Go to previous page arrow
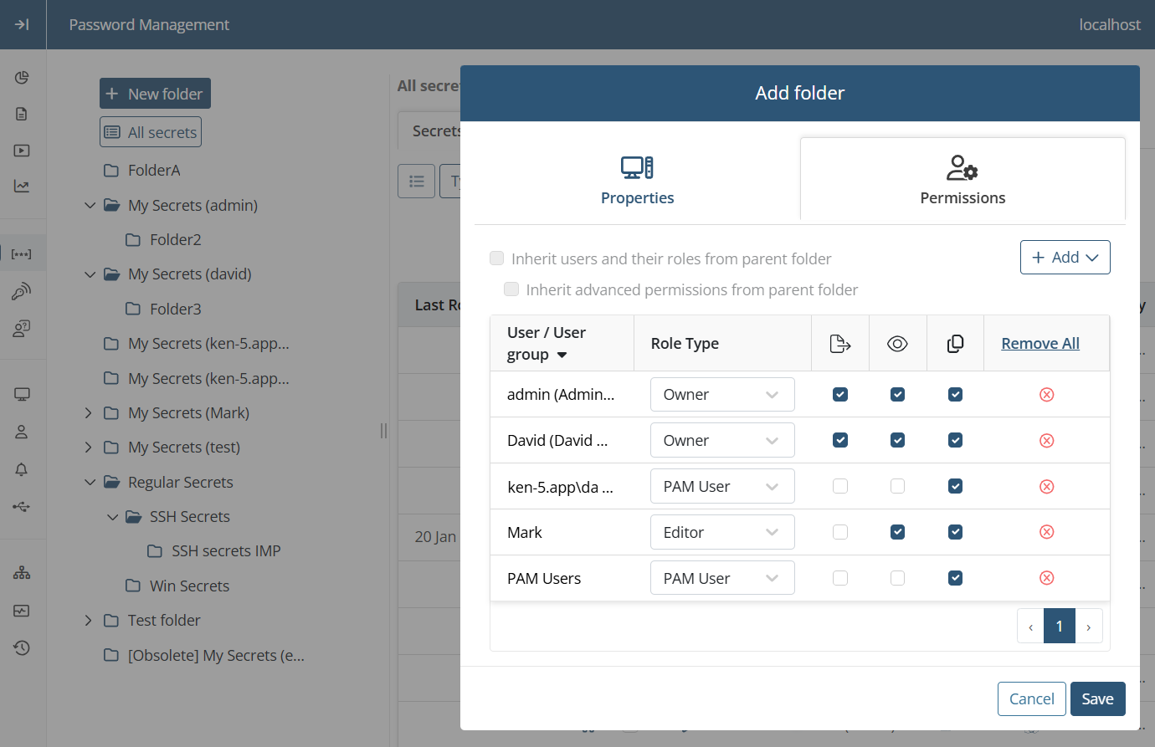1155x747 pixels. pyautogui.click(x=1030, y=626)
